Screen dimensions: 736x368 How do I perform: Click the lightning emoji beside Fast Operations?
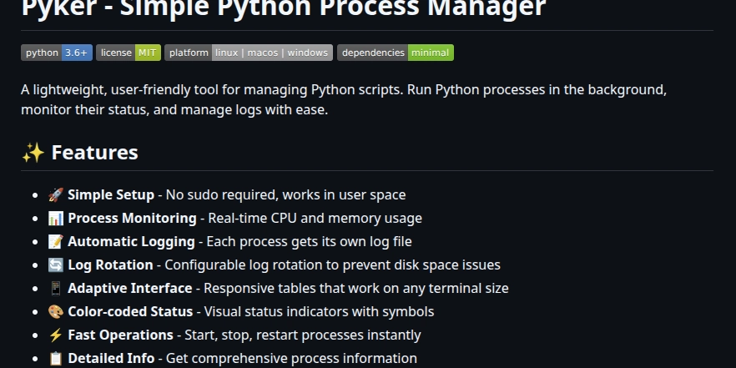pos(56,335)
